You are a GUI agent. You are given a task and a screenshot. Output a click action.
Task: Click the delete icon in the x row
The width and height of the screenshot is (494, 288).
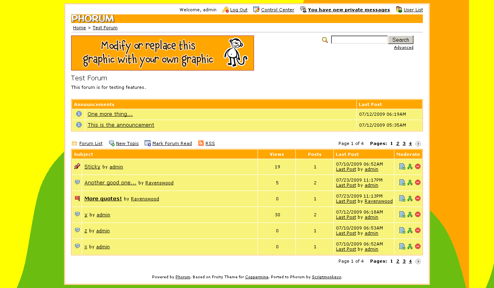(418, 246)
